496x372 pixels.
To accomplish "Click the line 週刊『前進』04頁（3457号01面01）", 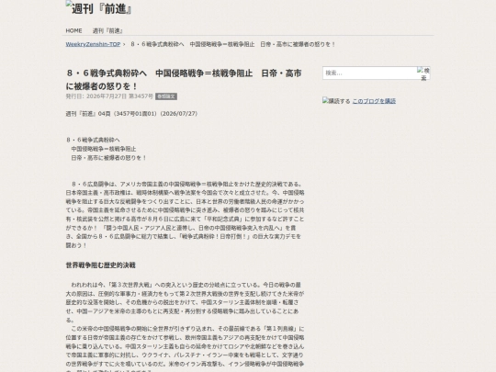I will click(x=131, y=114).
